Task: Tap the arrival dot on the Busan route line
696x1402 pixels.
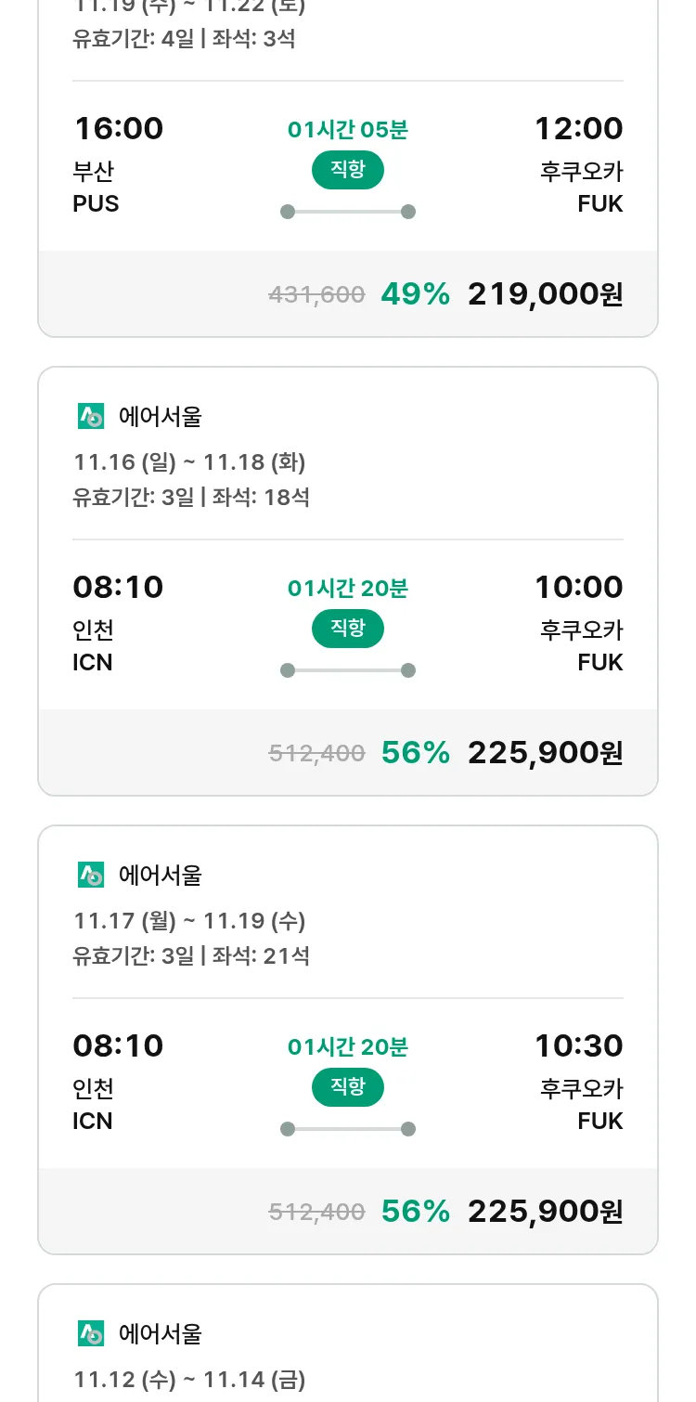Action: click(407, 212)
